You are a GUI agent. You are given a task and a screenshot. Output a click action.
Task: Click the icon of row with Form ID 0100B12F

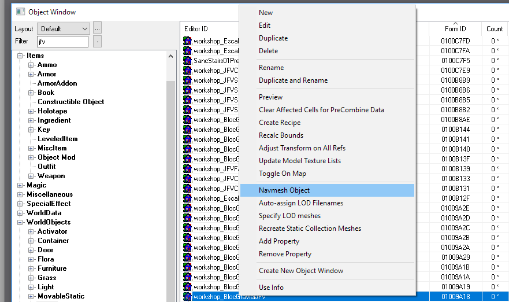(188, 198)
